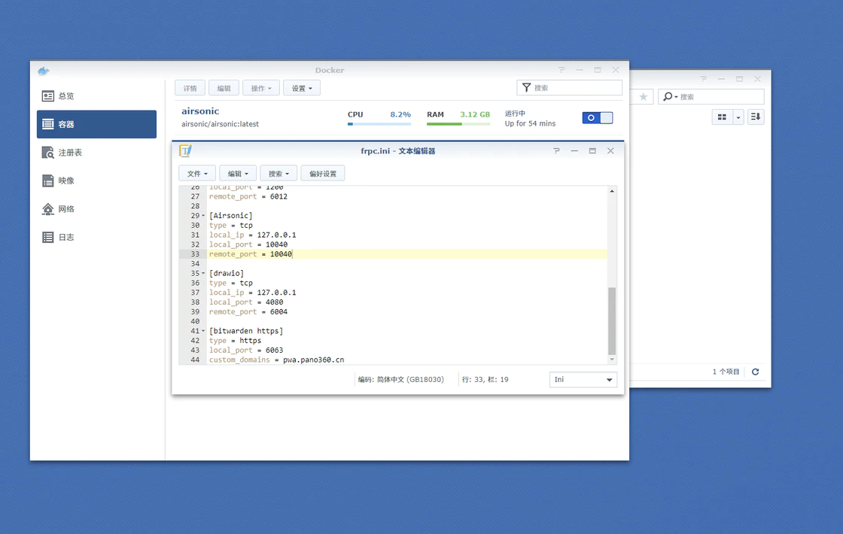Toggle the airsonic container power switch
The width and height of the screenshot is (843, 534).
598,118
